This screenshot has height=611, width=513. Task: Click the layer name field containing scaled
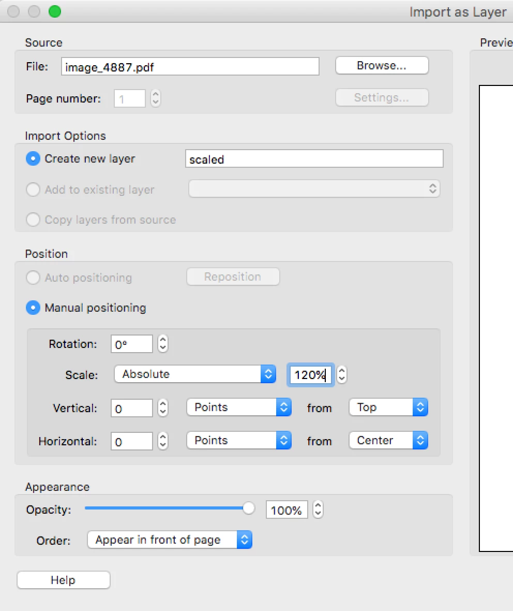[x=314, y=159]
